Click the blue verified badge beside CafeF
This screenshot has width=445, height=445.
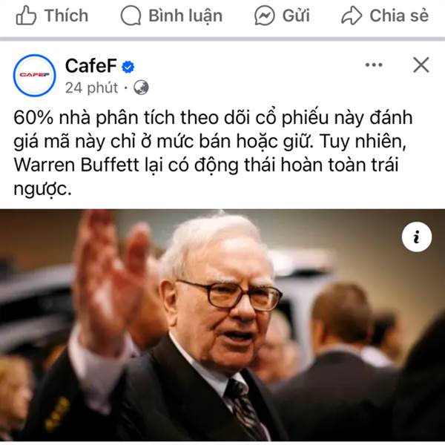(x=128, y=67)
